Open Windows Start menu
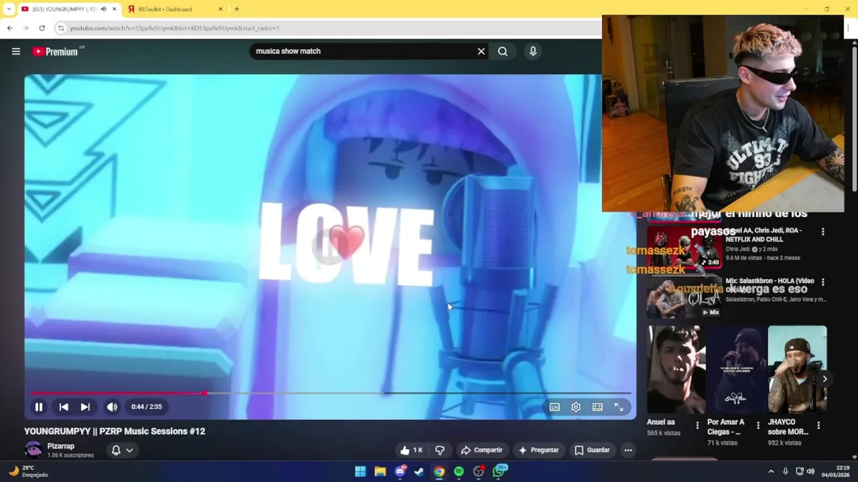This screenshot has width=858, height=482. tap(360, 471)
